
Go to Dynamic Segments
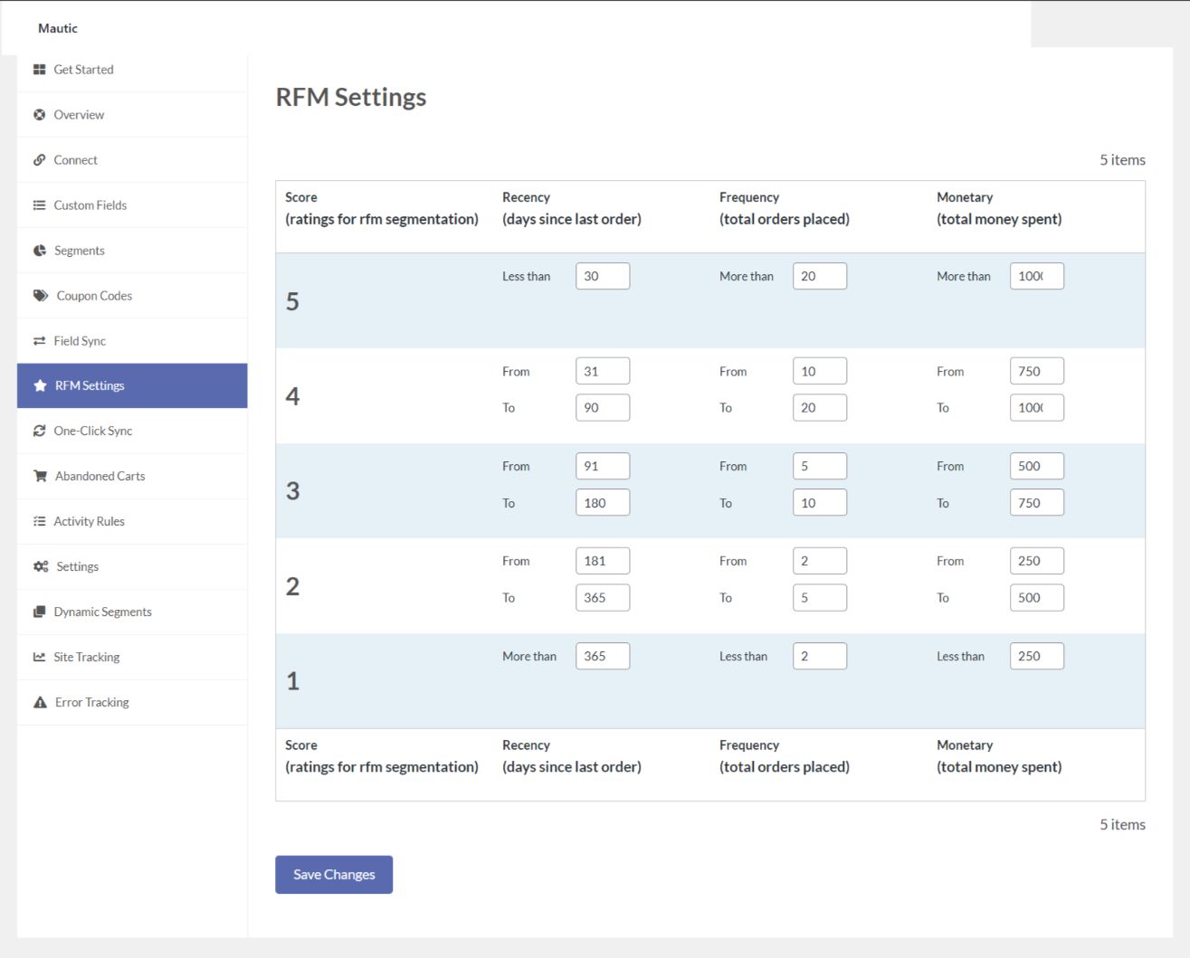132,612
